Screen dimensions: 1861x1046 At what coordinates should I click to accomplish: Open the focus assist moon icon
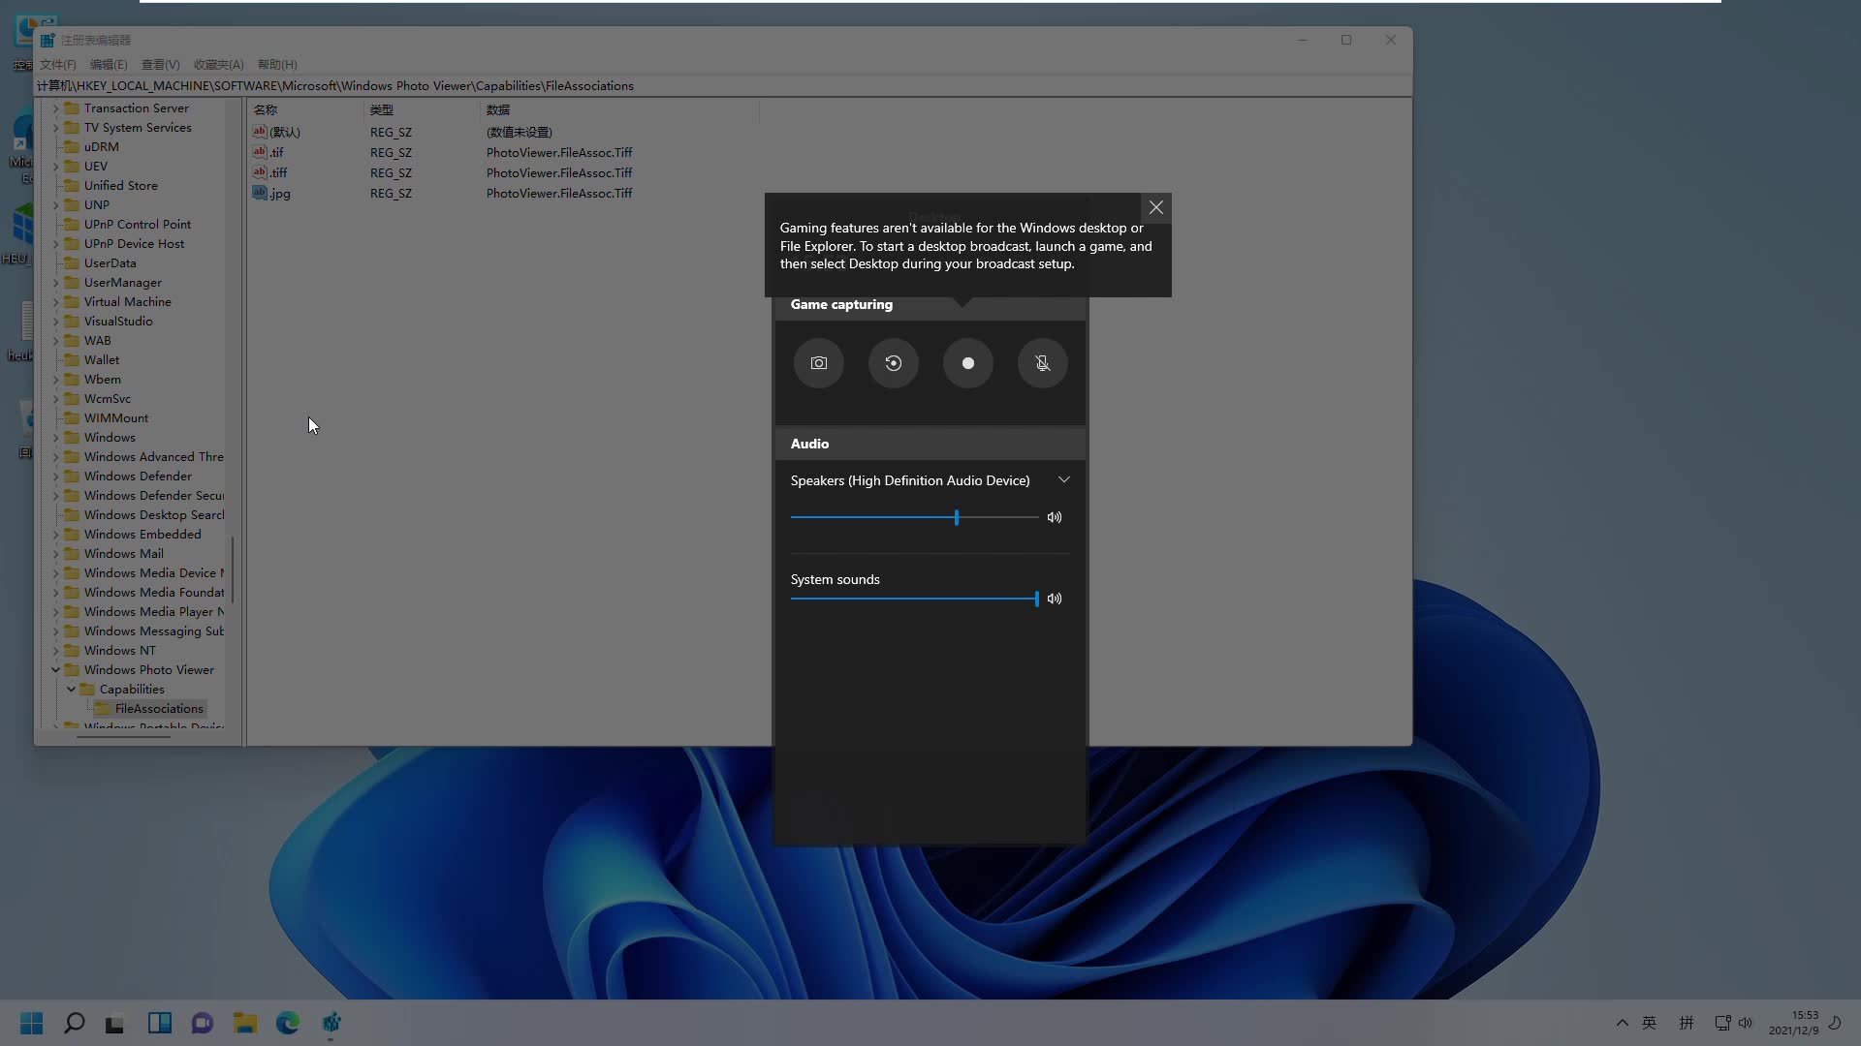click(x=1835, y=1023)
